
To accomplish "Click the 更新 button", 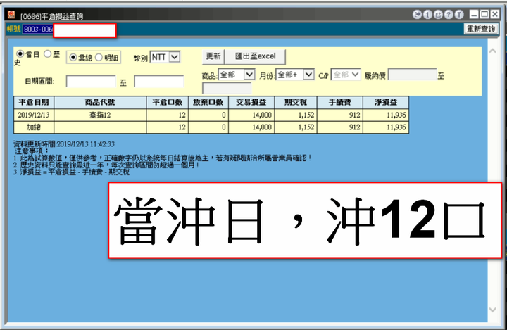I will (x=213, y=56).
